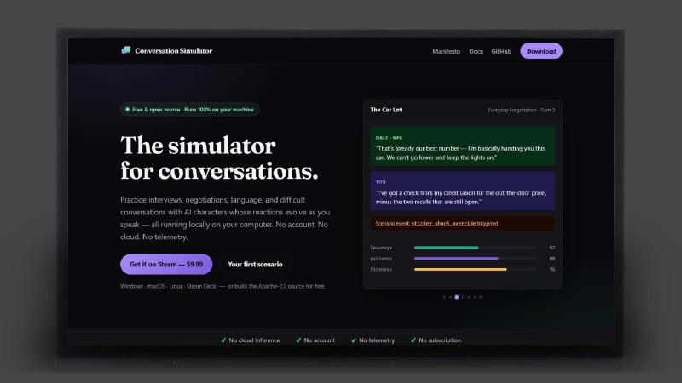This screenshot has height=383, width=682.
Task: Select the second carousel dot
Action: pyautogui.click(x=451, y=297)
